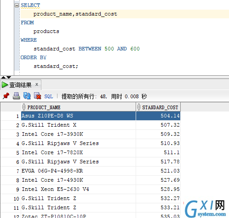Select the cell Intel Core i7-7820X
229x218 pixels.
[x=78, y=152]
